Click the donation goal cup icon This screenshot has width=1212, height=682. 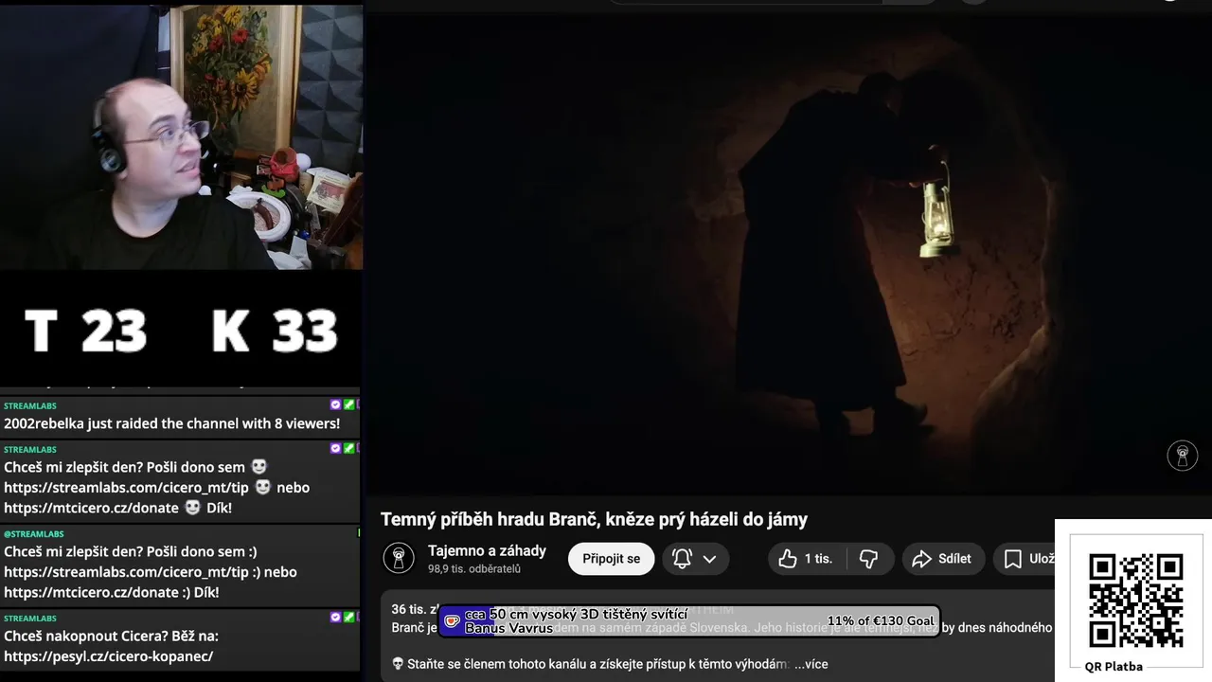(452, 621)
